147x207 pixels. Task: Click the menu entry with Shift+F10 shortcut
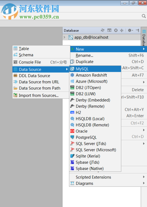(134, 97)
